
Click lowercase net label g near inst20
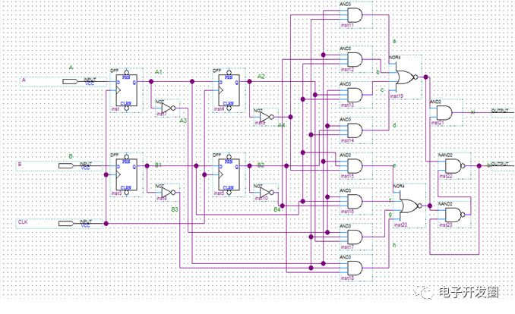pyautogui.click(x=390, y=215)
